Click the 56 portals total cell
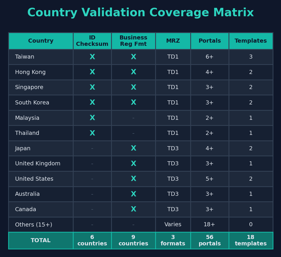 click(x=210, y=240)
